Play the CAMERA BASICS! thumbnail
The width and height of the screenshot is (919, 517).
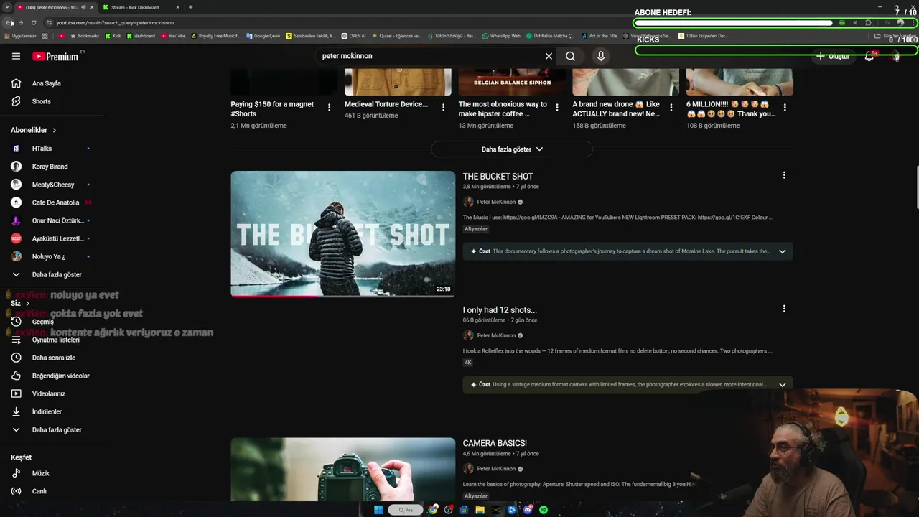click(343, 470)
